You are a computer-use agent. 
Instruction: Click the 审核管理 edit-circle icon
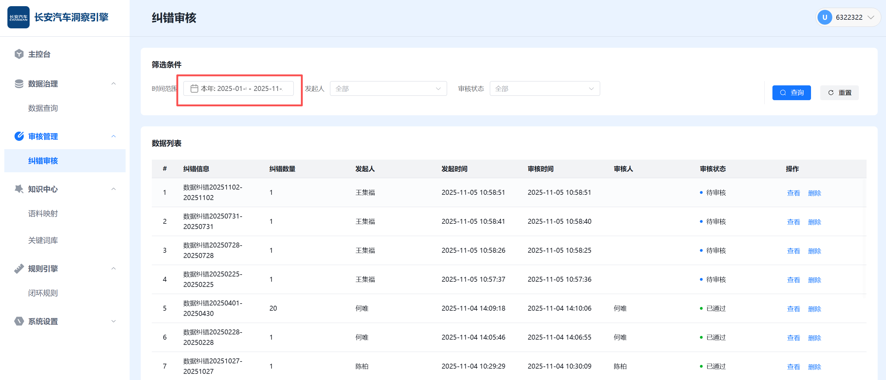click(19, 136)
